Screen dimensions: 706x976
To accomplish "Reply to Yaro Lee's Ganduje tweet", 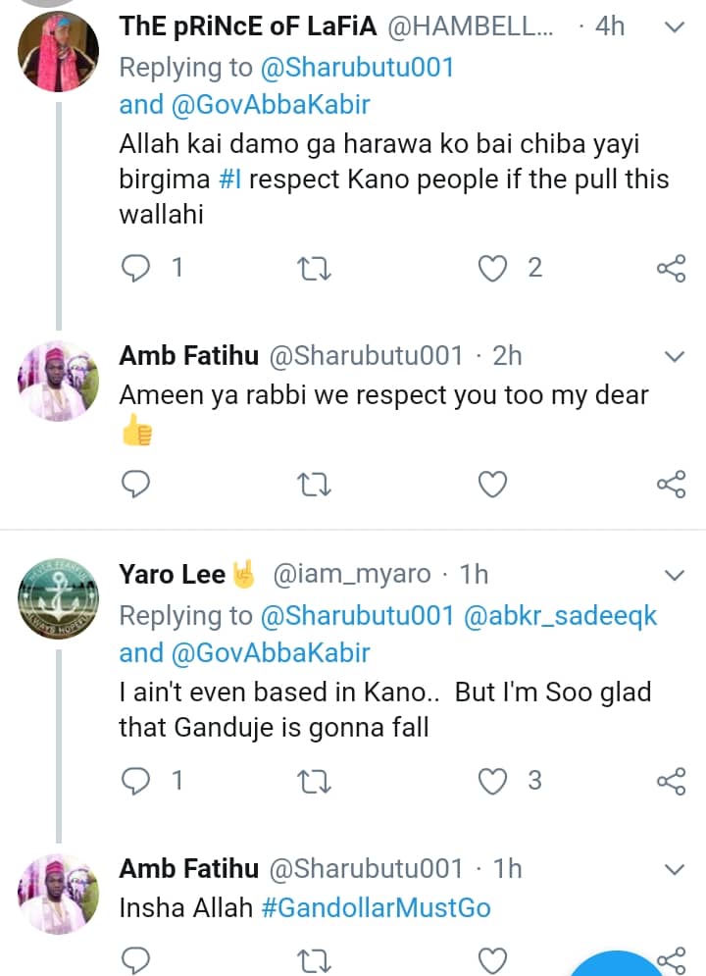I will (x=138, y=781).
